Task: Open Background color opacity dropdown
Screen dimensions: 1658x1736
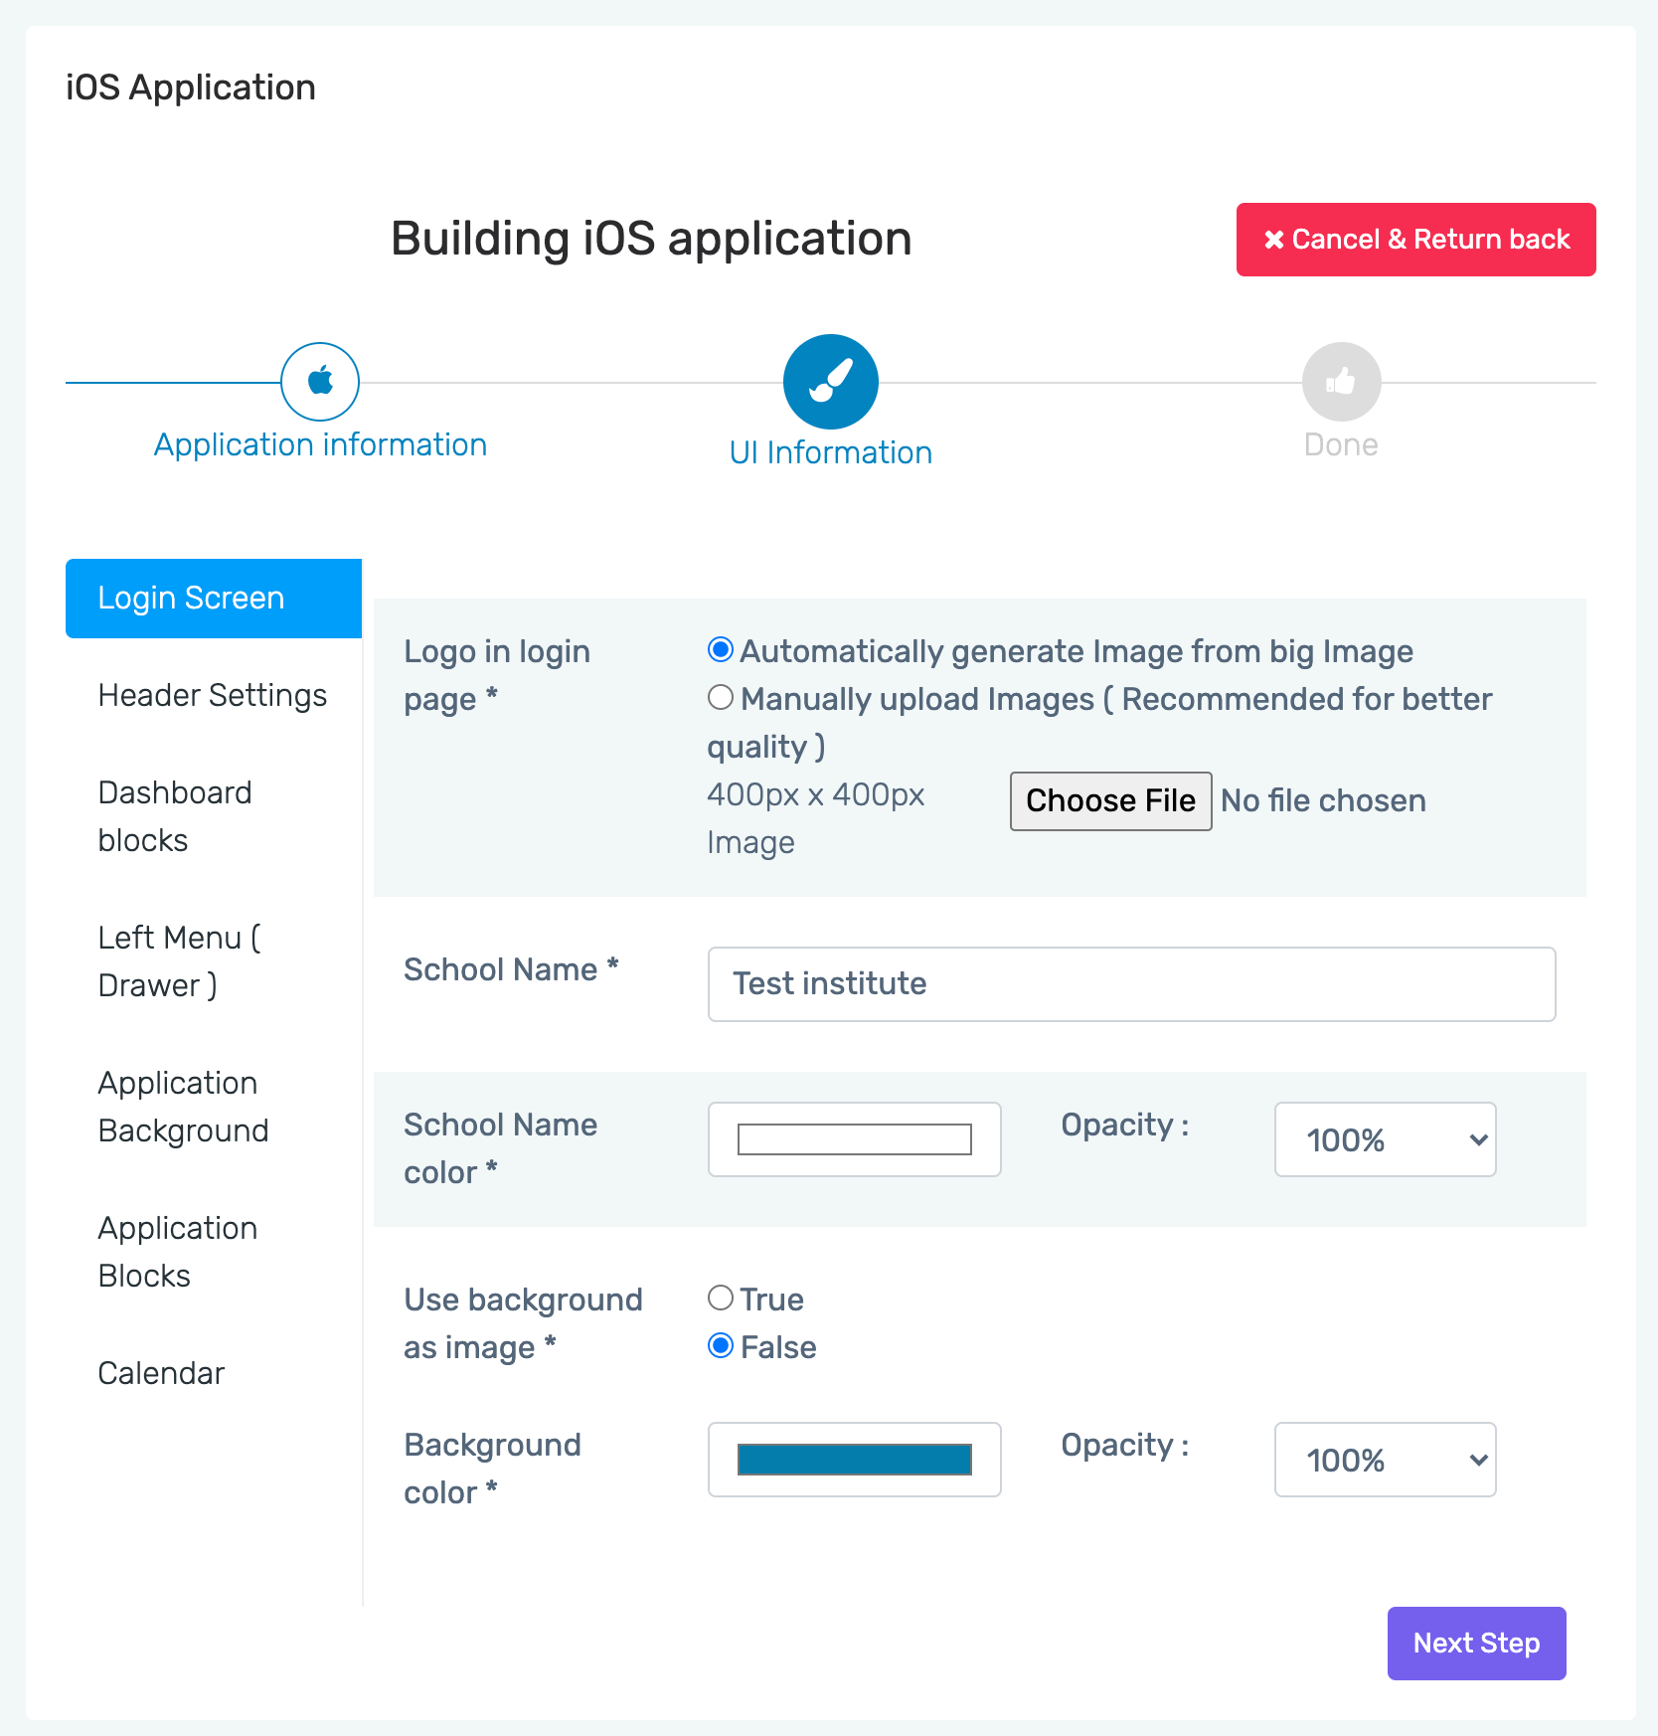Action: tap(1386, 1460)
